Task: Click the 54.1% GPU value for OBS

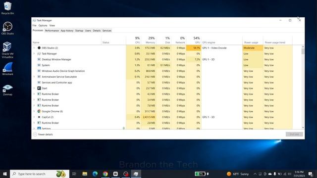Action: [194, 48]
